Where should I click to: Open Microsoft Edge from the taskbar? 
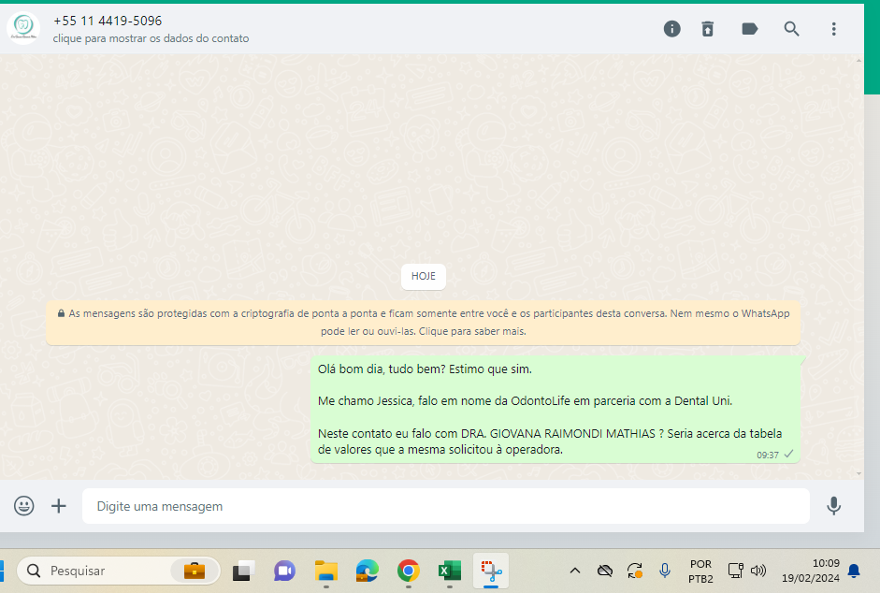click(x=367, y=571)
